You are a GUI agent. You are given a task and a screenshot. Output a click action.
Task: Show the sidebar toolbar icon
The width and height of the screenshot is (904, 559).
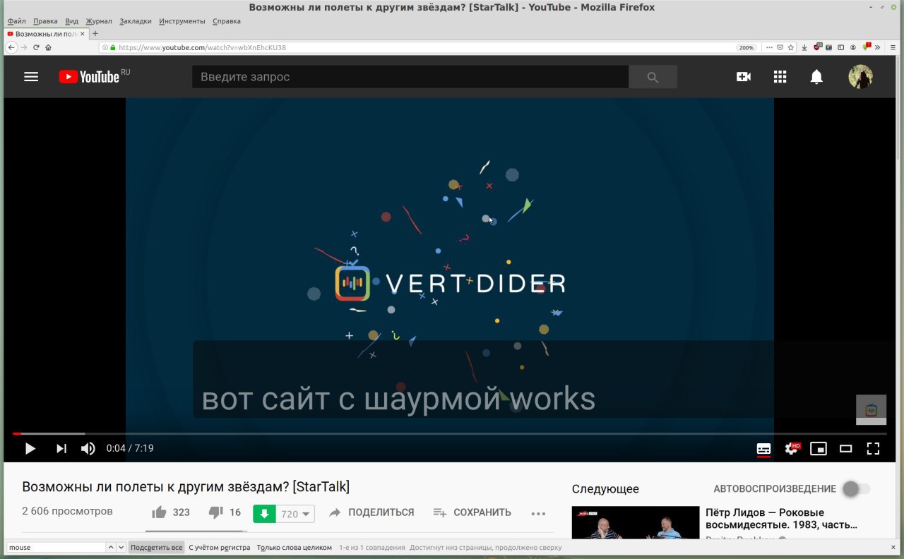[840, 47]
